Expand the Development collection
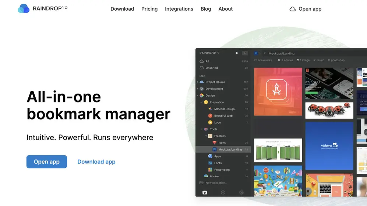The height and width of the screenshot is (206, 367). point(198,89)
